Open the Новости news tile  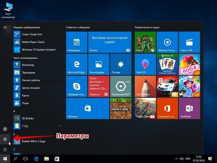pos(99,86)
